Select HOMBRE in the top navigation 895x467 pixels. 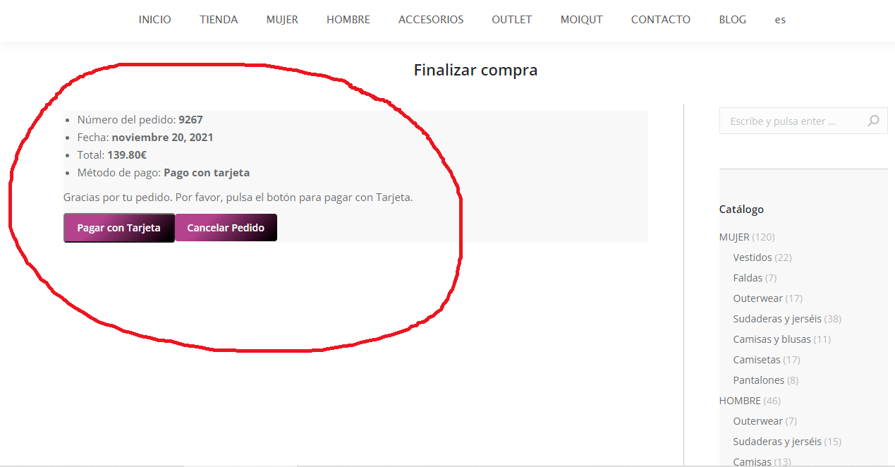[x=348, y=20]
